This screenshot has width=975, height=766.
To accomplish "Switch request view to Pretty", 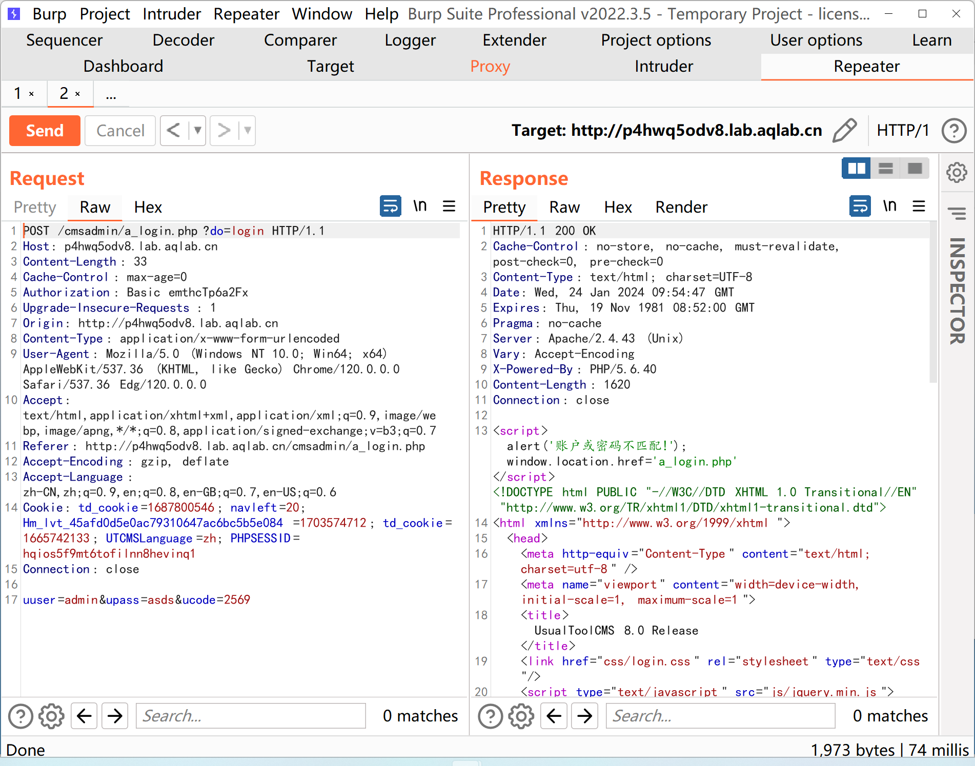I will [35, 207].
